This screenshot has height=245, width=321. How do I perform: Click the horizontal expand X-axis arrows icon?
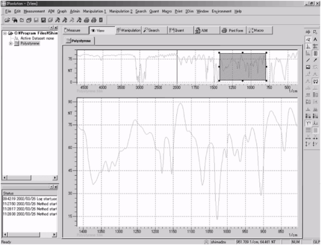308,137
